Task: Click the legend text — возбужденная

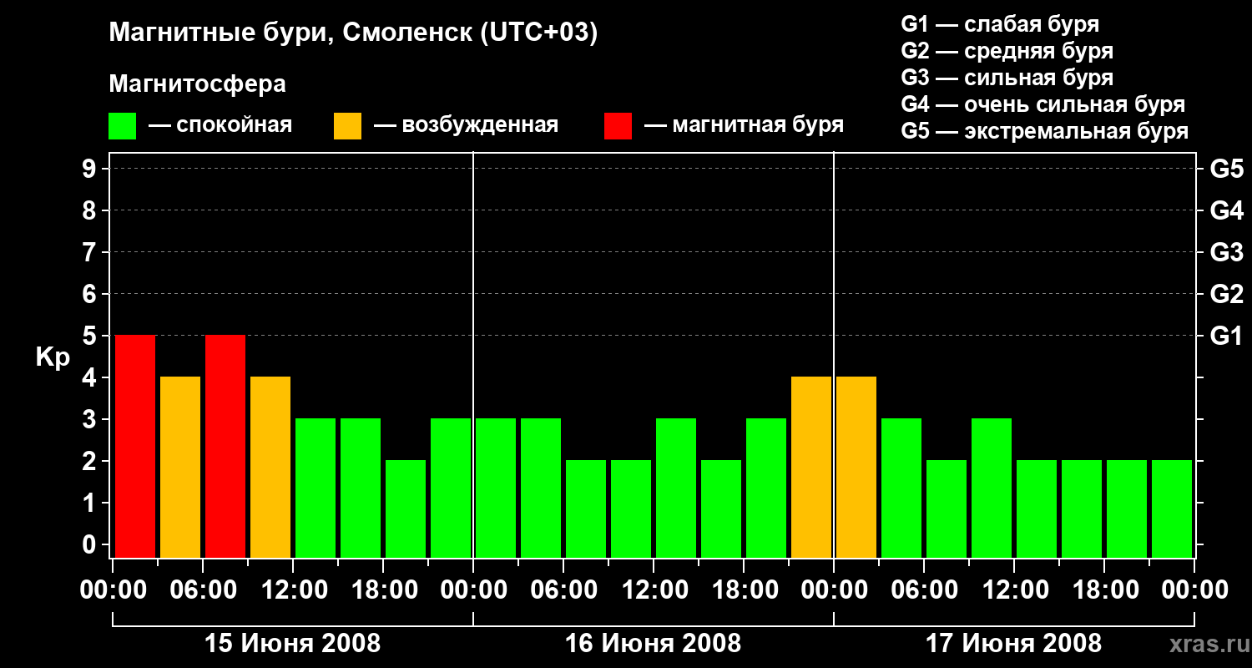Action: pos(466,126)
